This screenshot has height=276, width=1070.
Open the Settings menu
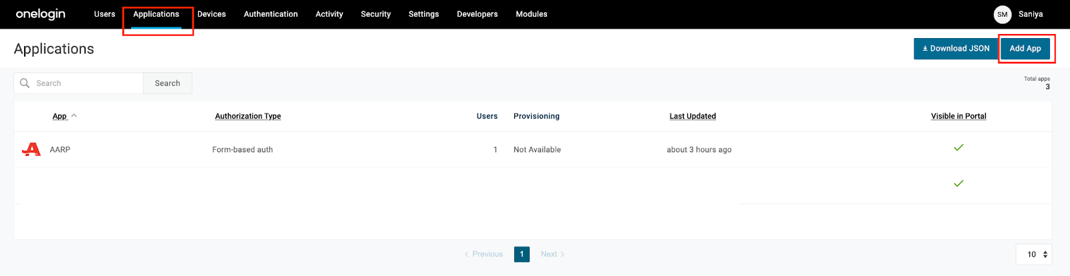click(424, 14)
